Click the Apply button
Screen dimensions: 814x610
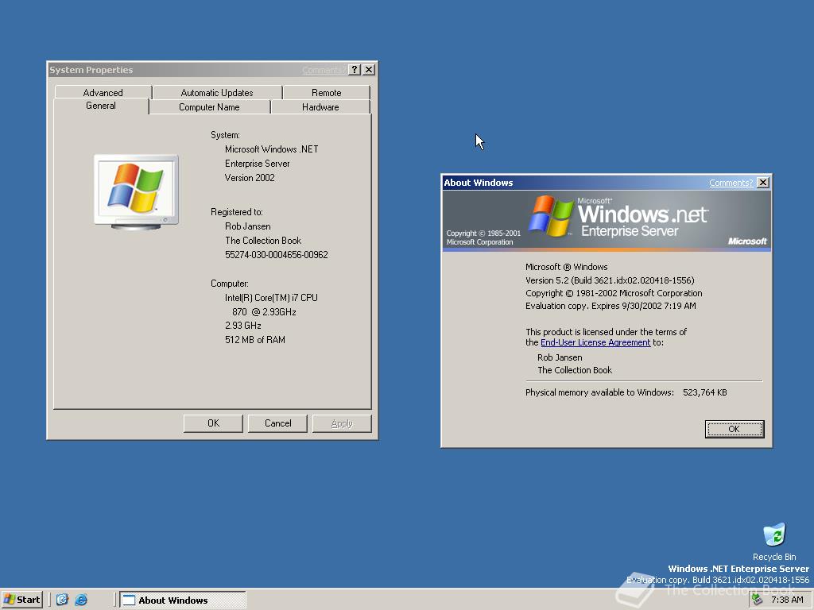pos(342,423)
